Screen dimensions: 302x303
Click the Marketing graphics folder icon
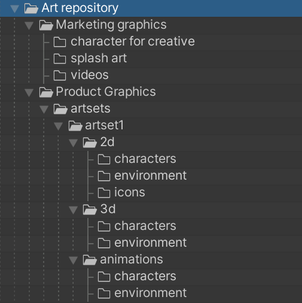46,25
